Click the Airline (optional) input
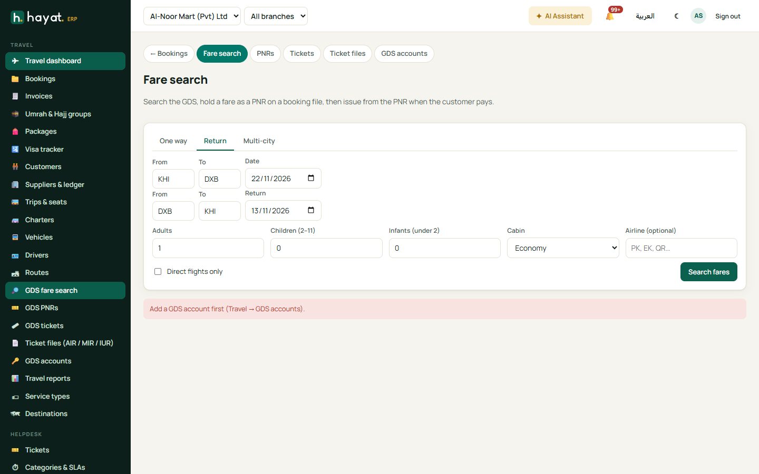Screen dimensions: 759x474 pyautogui.click(x=682, y=248)
